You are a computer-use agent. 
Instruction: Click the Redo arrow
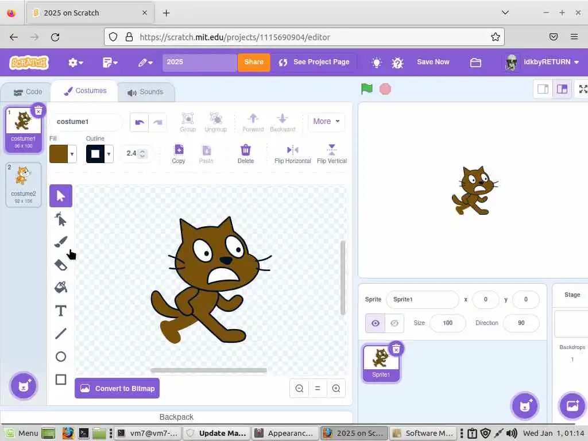[x=157, y=122]
